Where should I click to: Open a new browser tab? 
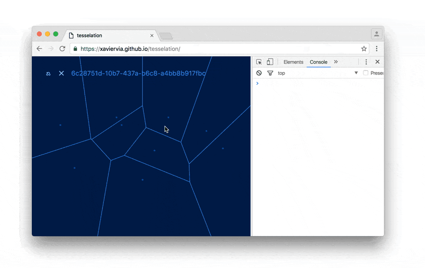[x=166, y=36]
